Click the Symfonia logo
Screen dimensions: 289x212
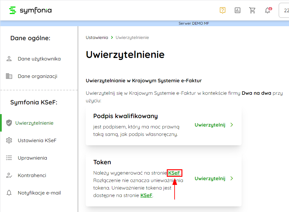coord(30,10)
